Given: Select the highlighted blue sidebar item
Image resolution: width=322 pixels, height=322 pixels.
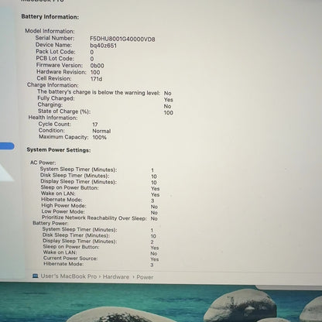Looking at the screenshot, I should tap(7, 146).
